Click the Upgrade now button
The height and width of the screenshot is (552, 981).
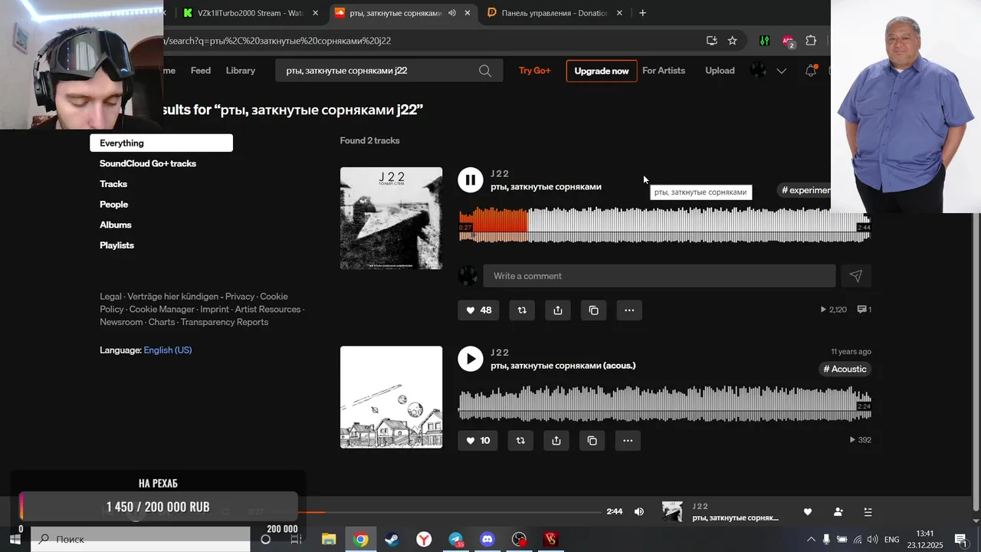(x=602, y=71)
